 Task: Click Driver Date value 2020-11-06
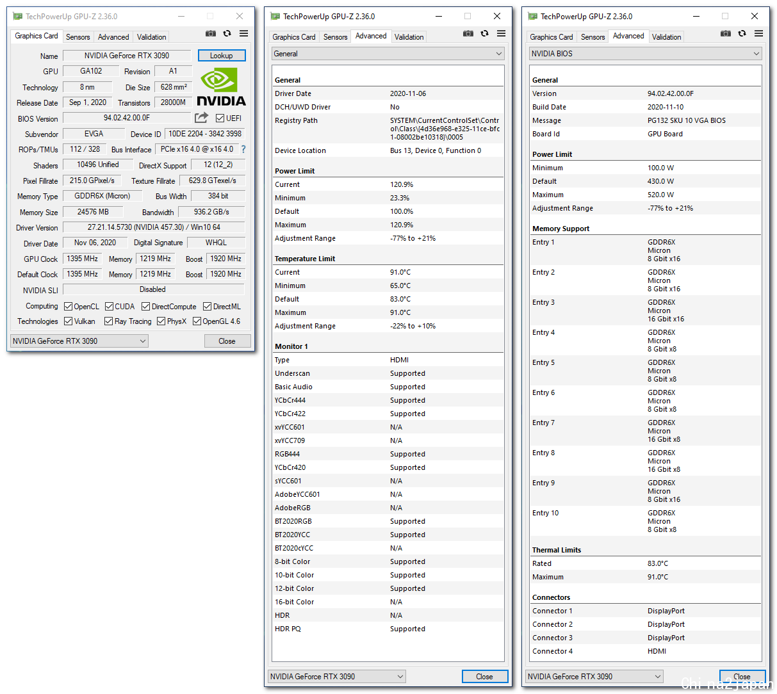[x=408, y=93]
